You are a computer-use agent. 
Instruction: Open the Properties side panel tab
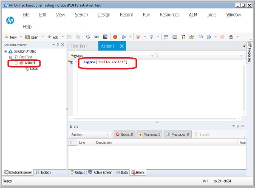[x=249, y=53]
